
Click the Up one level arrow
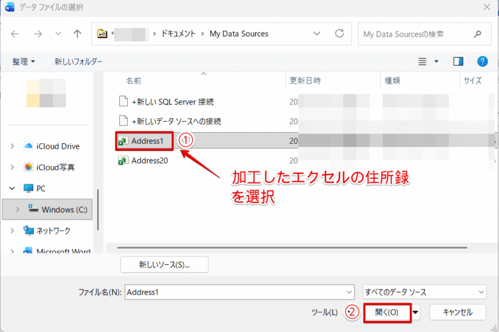77,34
